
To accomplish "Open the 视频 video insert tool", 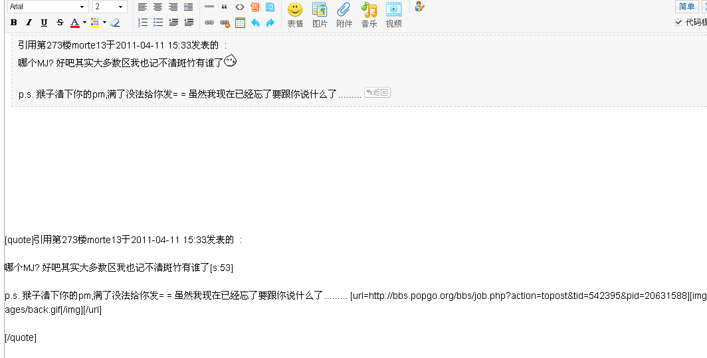I will tap(393, 15).
